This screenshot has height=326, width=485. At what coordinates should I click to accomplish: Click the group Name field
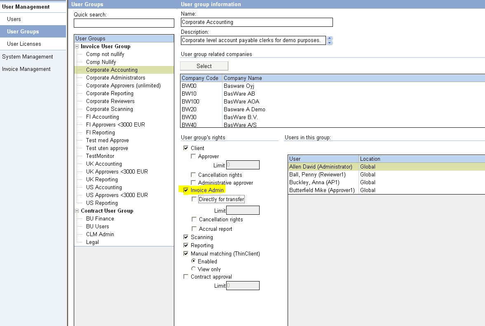[257, 22]
